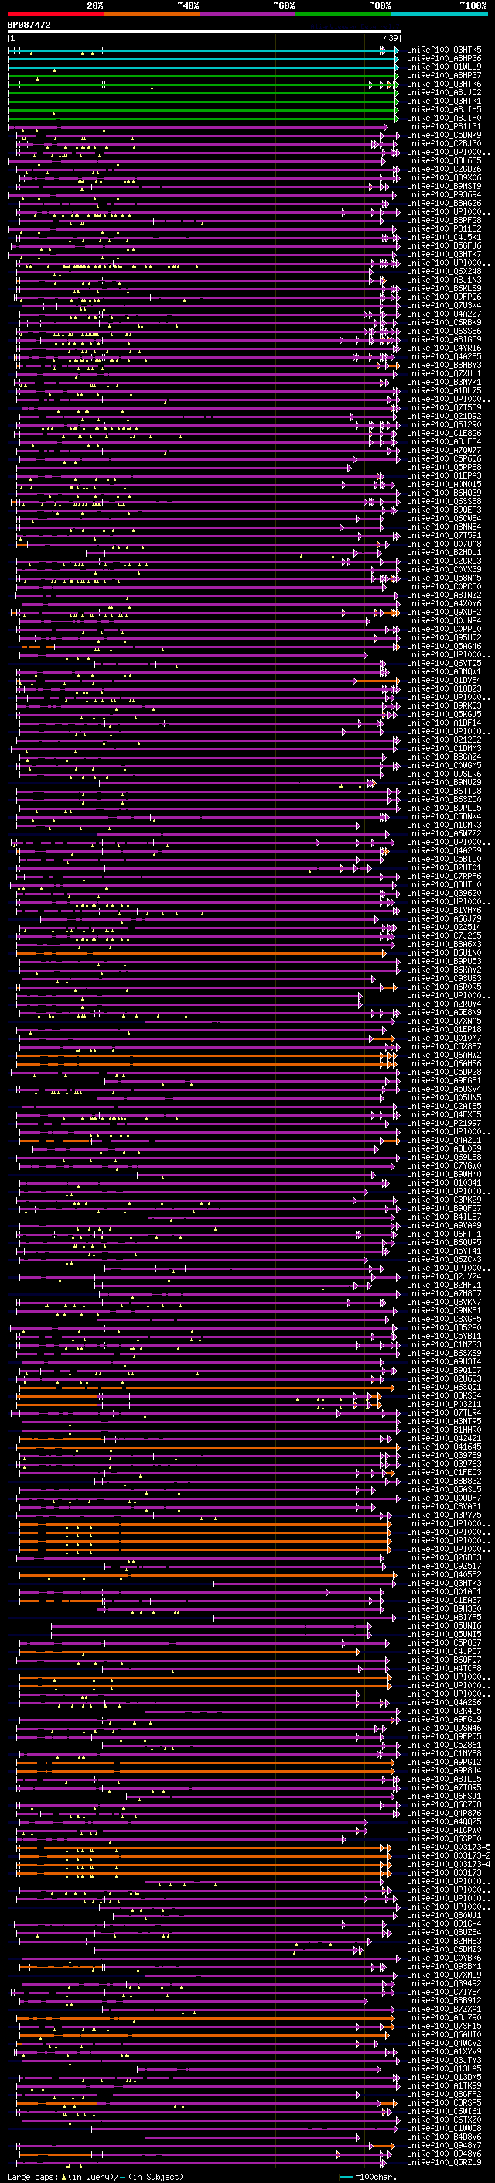This screenshot has height=2183, width=495.
Task: Click the UniRef100_C2BJ30 label
Action: point(444,143)
